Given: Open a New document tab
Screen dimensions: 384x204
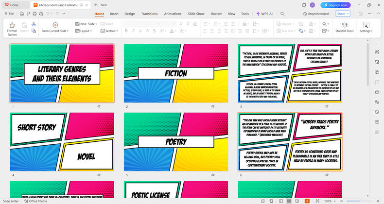Looking at the screenshot, I should 101,5.
